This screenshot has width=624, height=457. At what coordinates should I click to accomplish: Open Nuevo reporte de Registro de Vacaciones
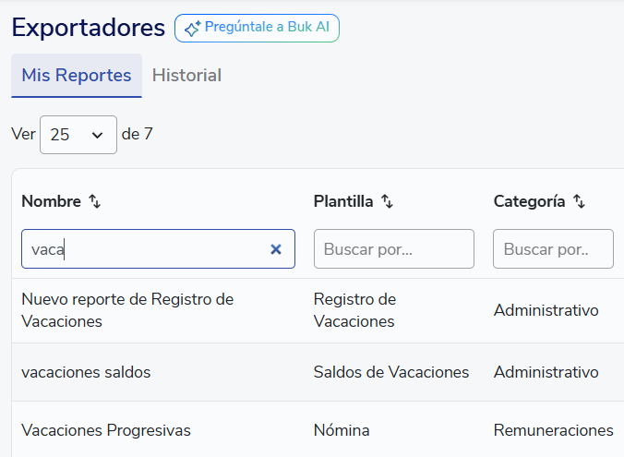pos(127,310)
